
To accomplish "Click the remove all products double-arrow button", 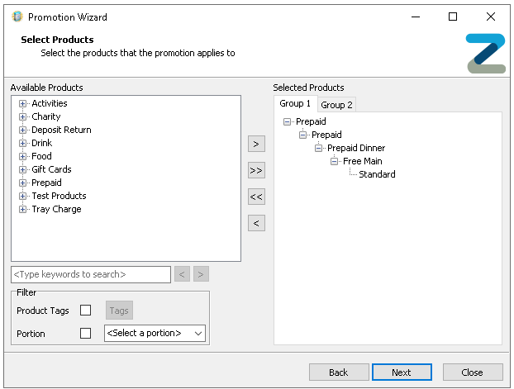I will (256, 197).
